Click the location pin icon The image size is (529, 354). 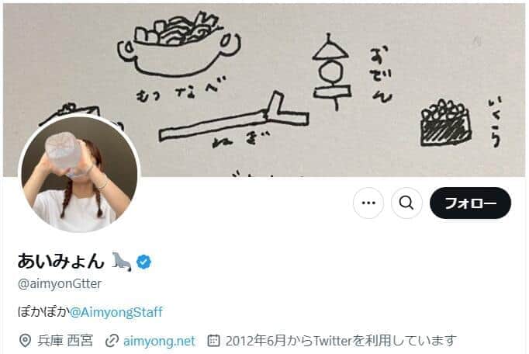[25, 341]
